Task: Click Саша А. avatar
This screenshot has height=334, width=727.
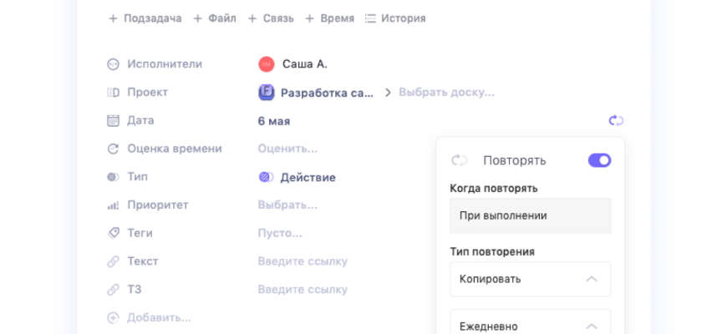Action: pos(267,64)
